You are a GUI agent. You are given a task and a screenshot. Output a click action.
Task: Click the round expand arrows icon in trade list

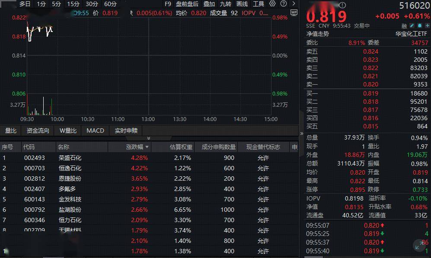pyautogui.click(x=420, y=245)
